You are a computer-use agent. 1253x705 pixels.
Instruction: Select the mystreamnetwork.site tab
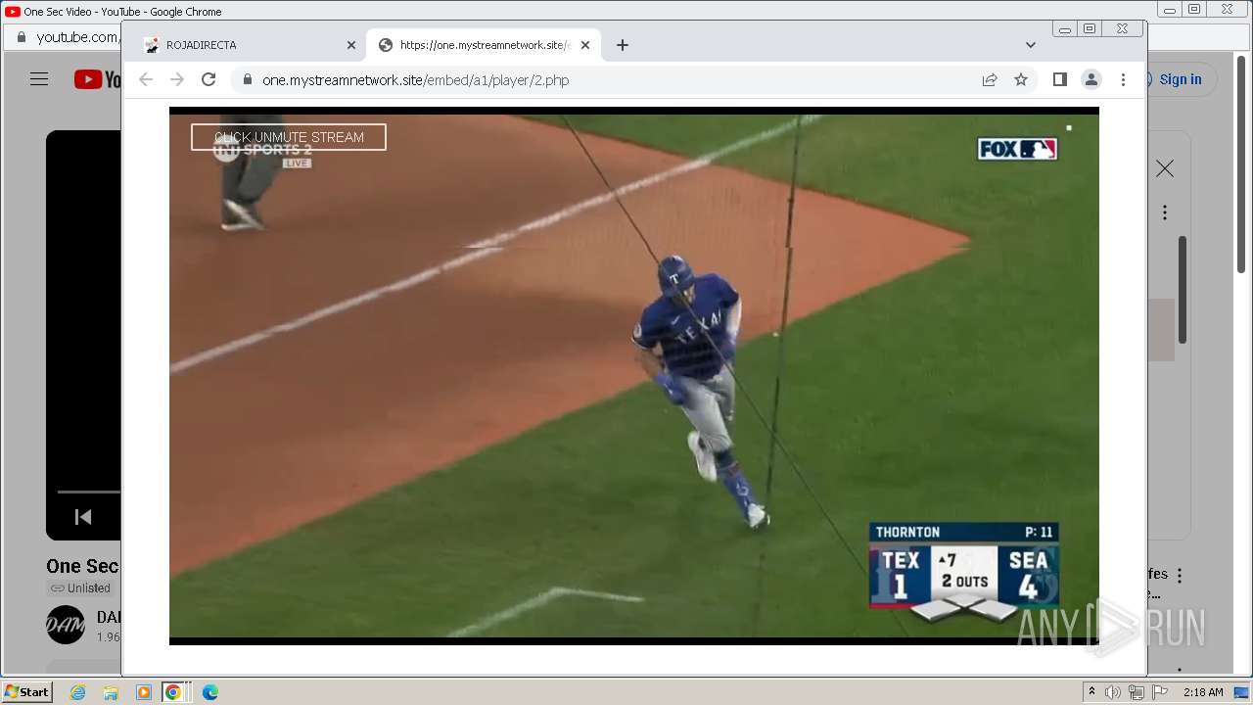click(x=484, y=45)
